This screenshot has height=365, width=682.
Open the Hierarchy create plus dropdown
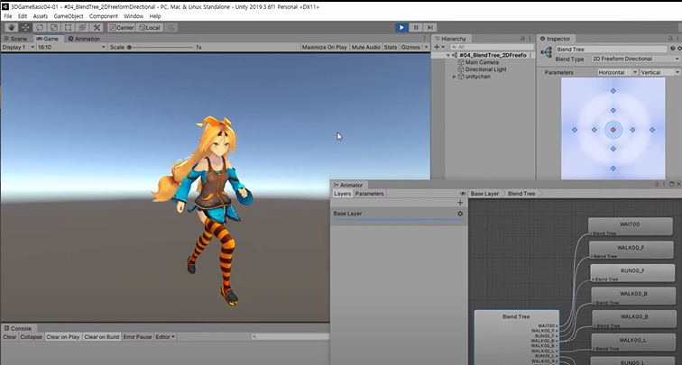click(438, 47)
